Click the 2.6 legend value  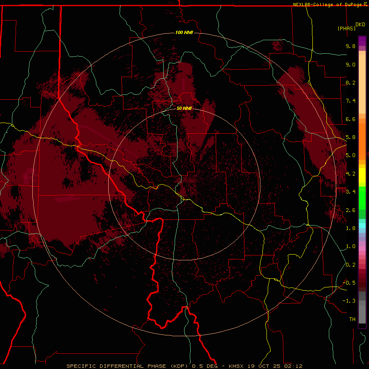click(x=351, y=210)
